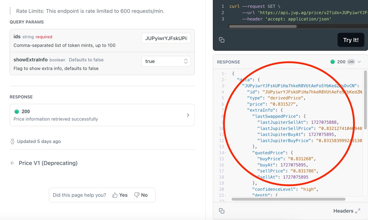Click the "extraInfo" key line
The height and width of the screenshot is (220, 368).
[265, 110]
